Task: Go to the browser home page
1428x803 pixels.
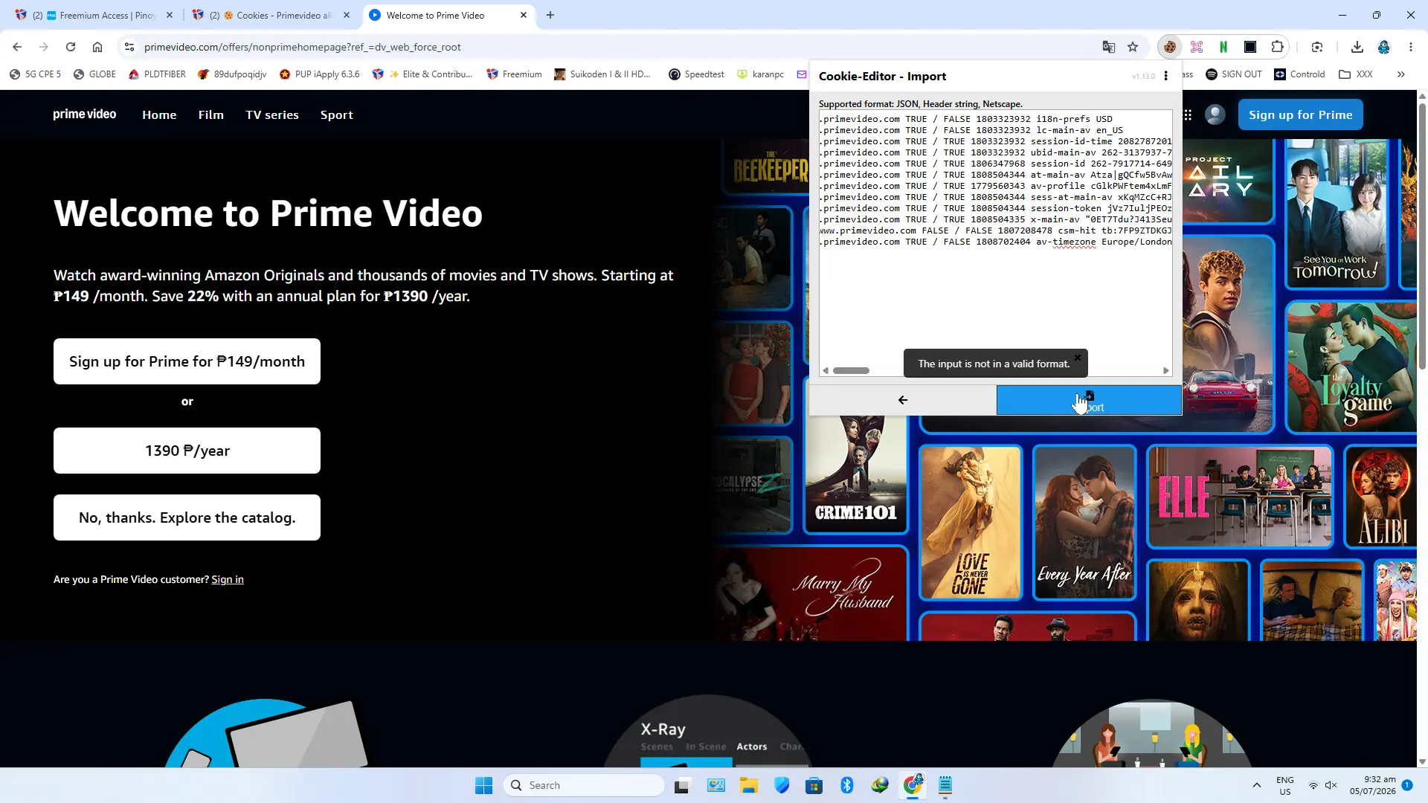Action: pos(97,47)
